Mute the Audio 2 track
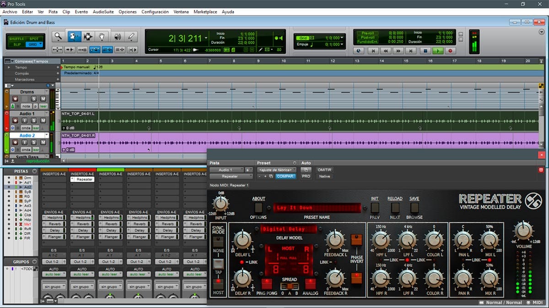The image size is (549, 308). click(x=43, y=142)
